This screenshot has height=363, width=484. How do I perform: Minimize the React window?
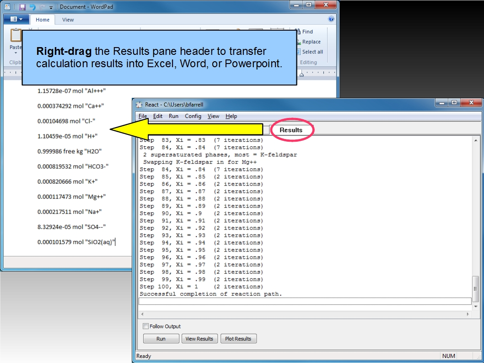point(441,103)
